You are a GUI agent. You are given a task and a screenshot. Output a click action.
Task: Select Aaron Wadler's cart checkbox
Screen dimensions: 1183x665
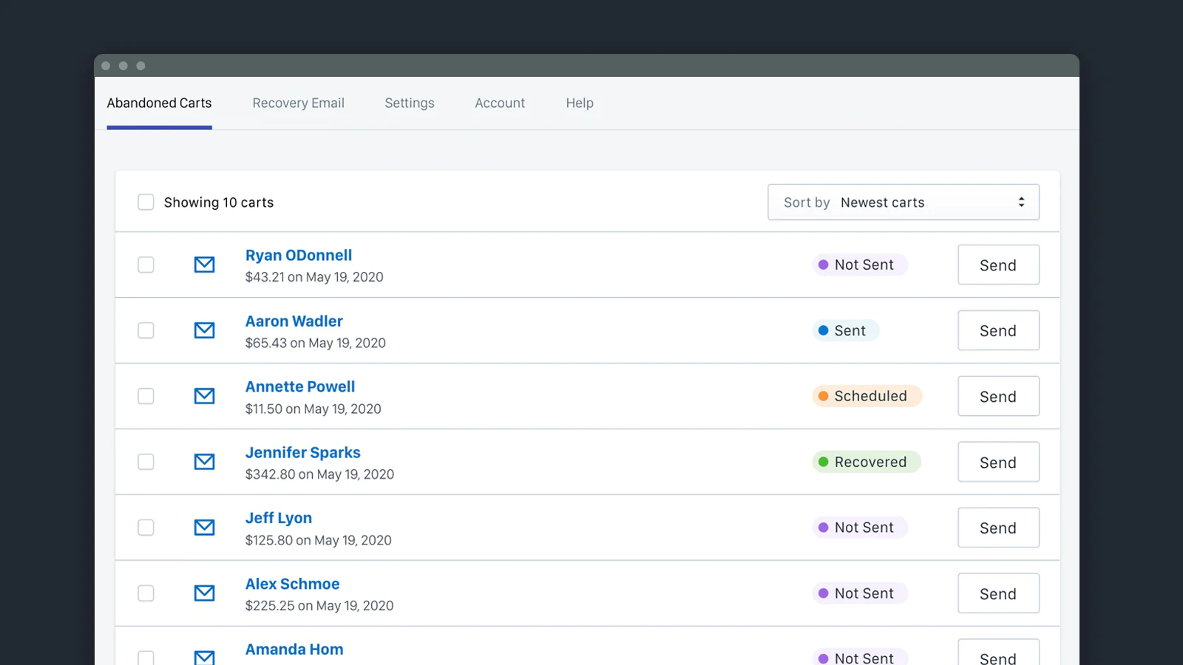(146, 330)
